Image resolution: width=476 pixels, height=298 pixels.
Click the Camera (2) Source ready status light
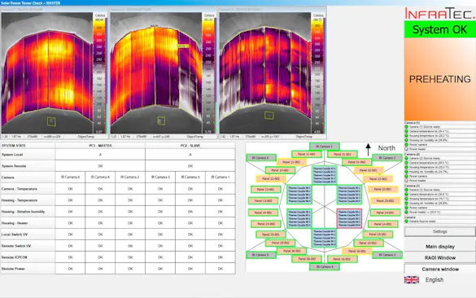point(407,158)
